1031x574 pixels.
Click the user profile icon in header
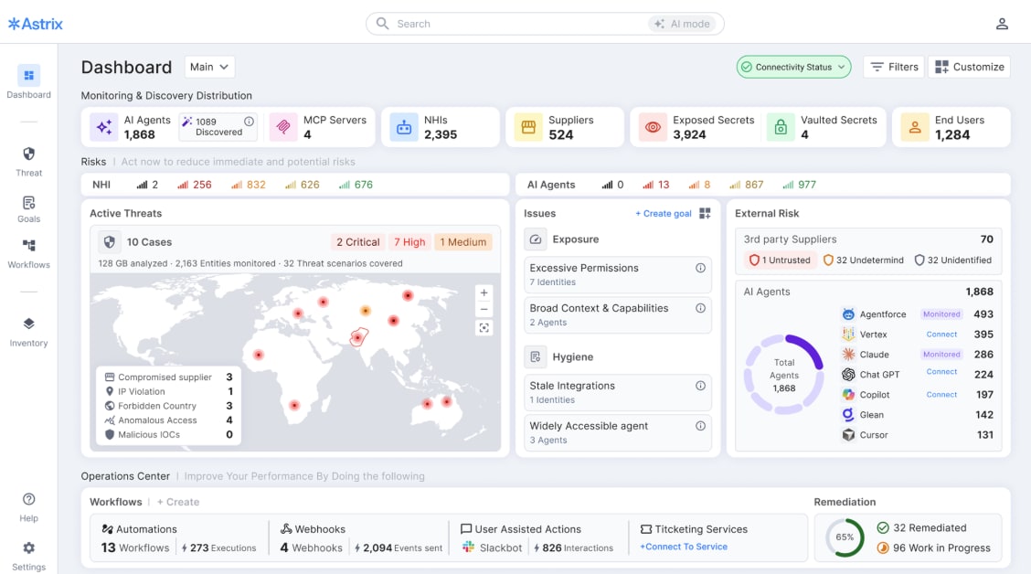pyautogui.click(x=1002, y=24)
